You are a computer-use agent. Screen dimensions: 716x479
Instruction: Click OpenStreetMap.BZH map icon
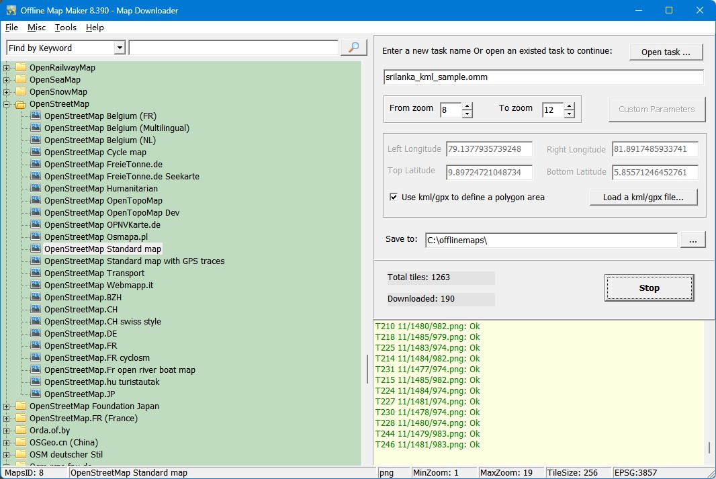36,297
